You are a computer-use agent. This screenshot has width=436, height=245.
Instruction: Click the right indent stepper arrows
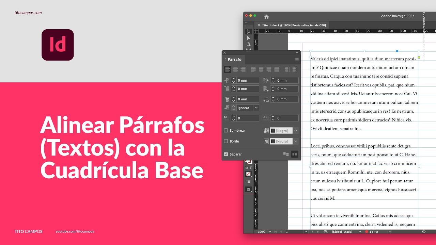(273, 80)
